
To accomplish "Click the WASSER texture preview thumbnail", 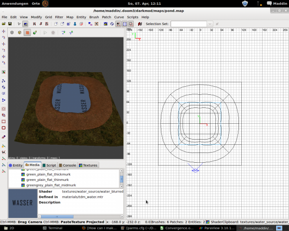I will [23, 204].
